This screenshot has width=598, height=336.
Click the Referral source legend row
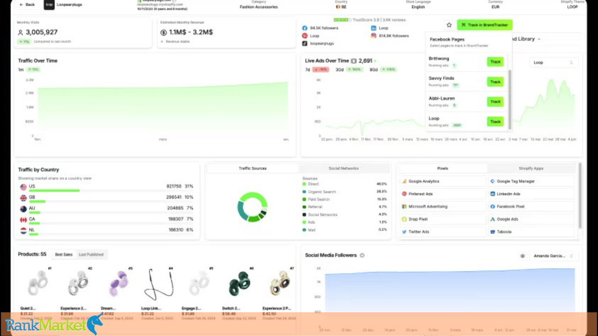coord(345,207)
